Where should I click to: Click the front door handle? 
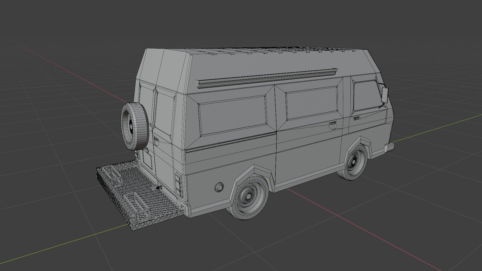(x=357, y=118)
